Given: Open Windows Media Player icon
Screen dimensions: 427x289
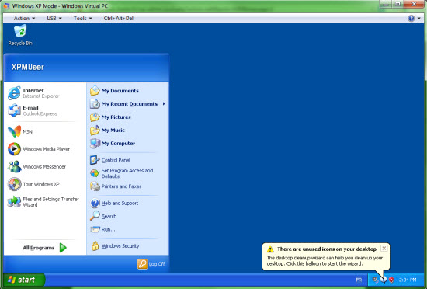Looking at the screenshot, I should pyautogui.click(x=14, y=149).
